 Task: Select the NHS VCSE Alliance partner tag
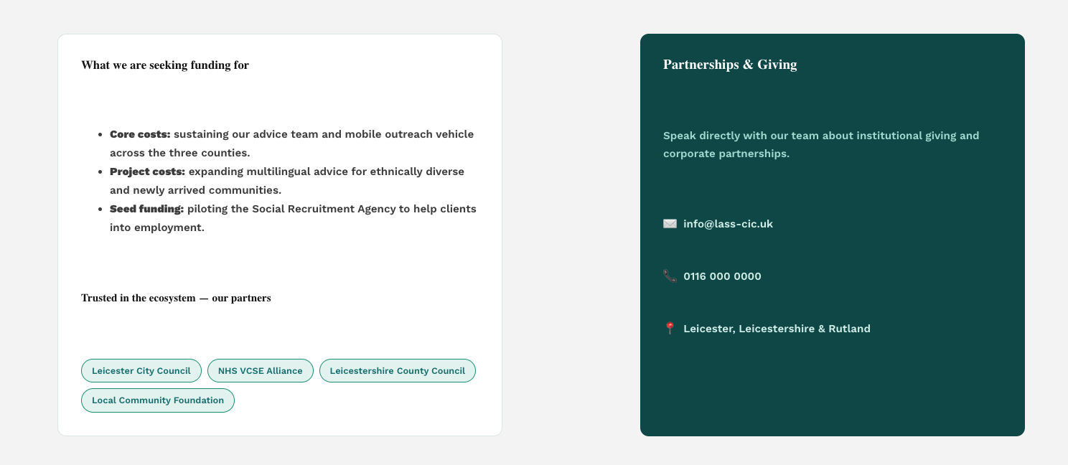261,371
